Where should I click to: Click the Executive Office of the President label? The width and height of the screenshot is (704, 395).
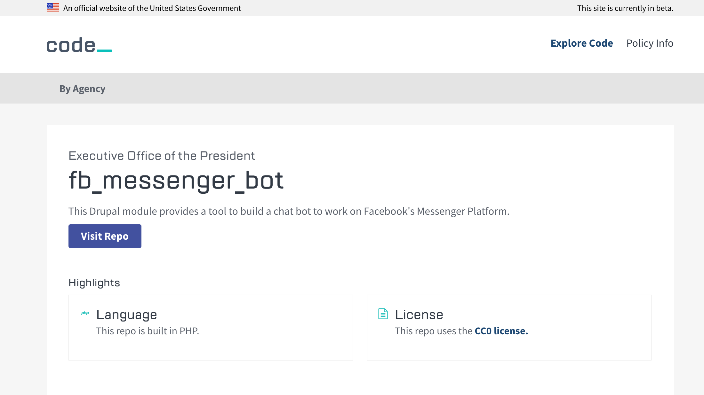tap(162, 156)
